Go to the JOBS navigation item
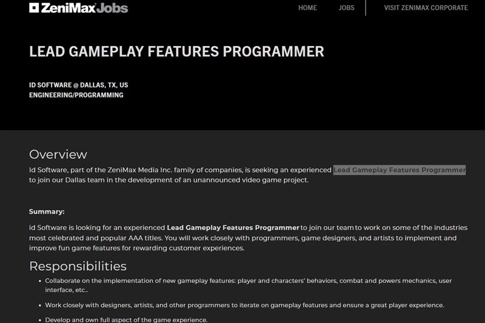This screenshot has height=323, width=485. 346,8
